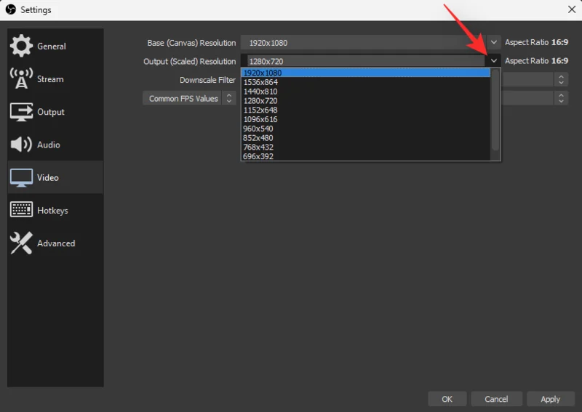Screen dimensions: 582x412
Task: Click the Output (Scaled) Resolution text field
Action: (x=364, y=62)
